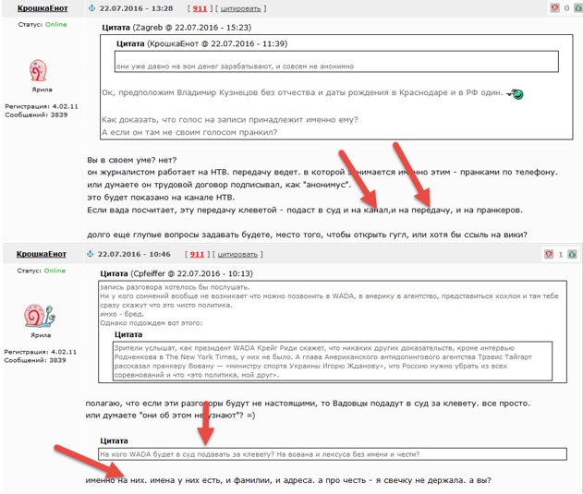Image resolution: width=583 pixels, height=494 pixels.
Task: Click the 911 report link in 13:28 post
Action: coord(200,8)
